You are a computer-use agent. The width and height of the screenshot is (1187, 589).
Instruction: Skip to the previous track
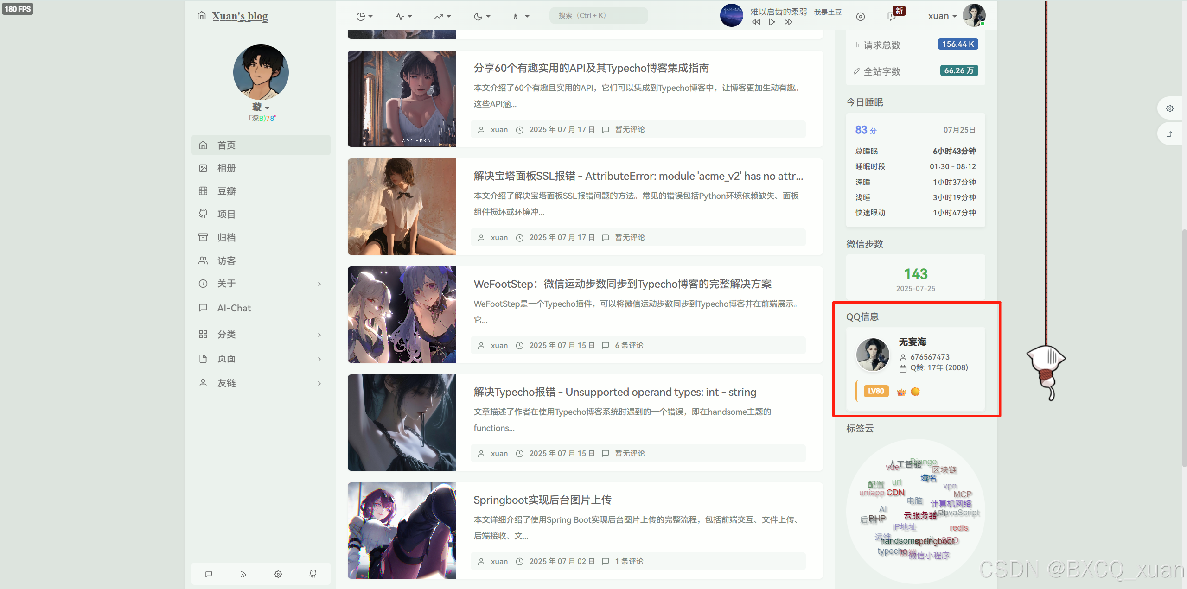pyautogui.click(x=756, y=22)
